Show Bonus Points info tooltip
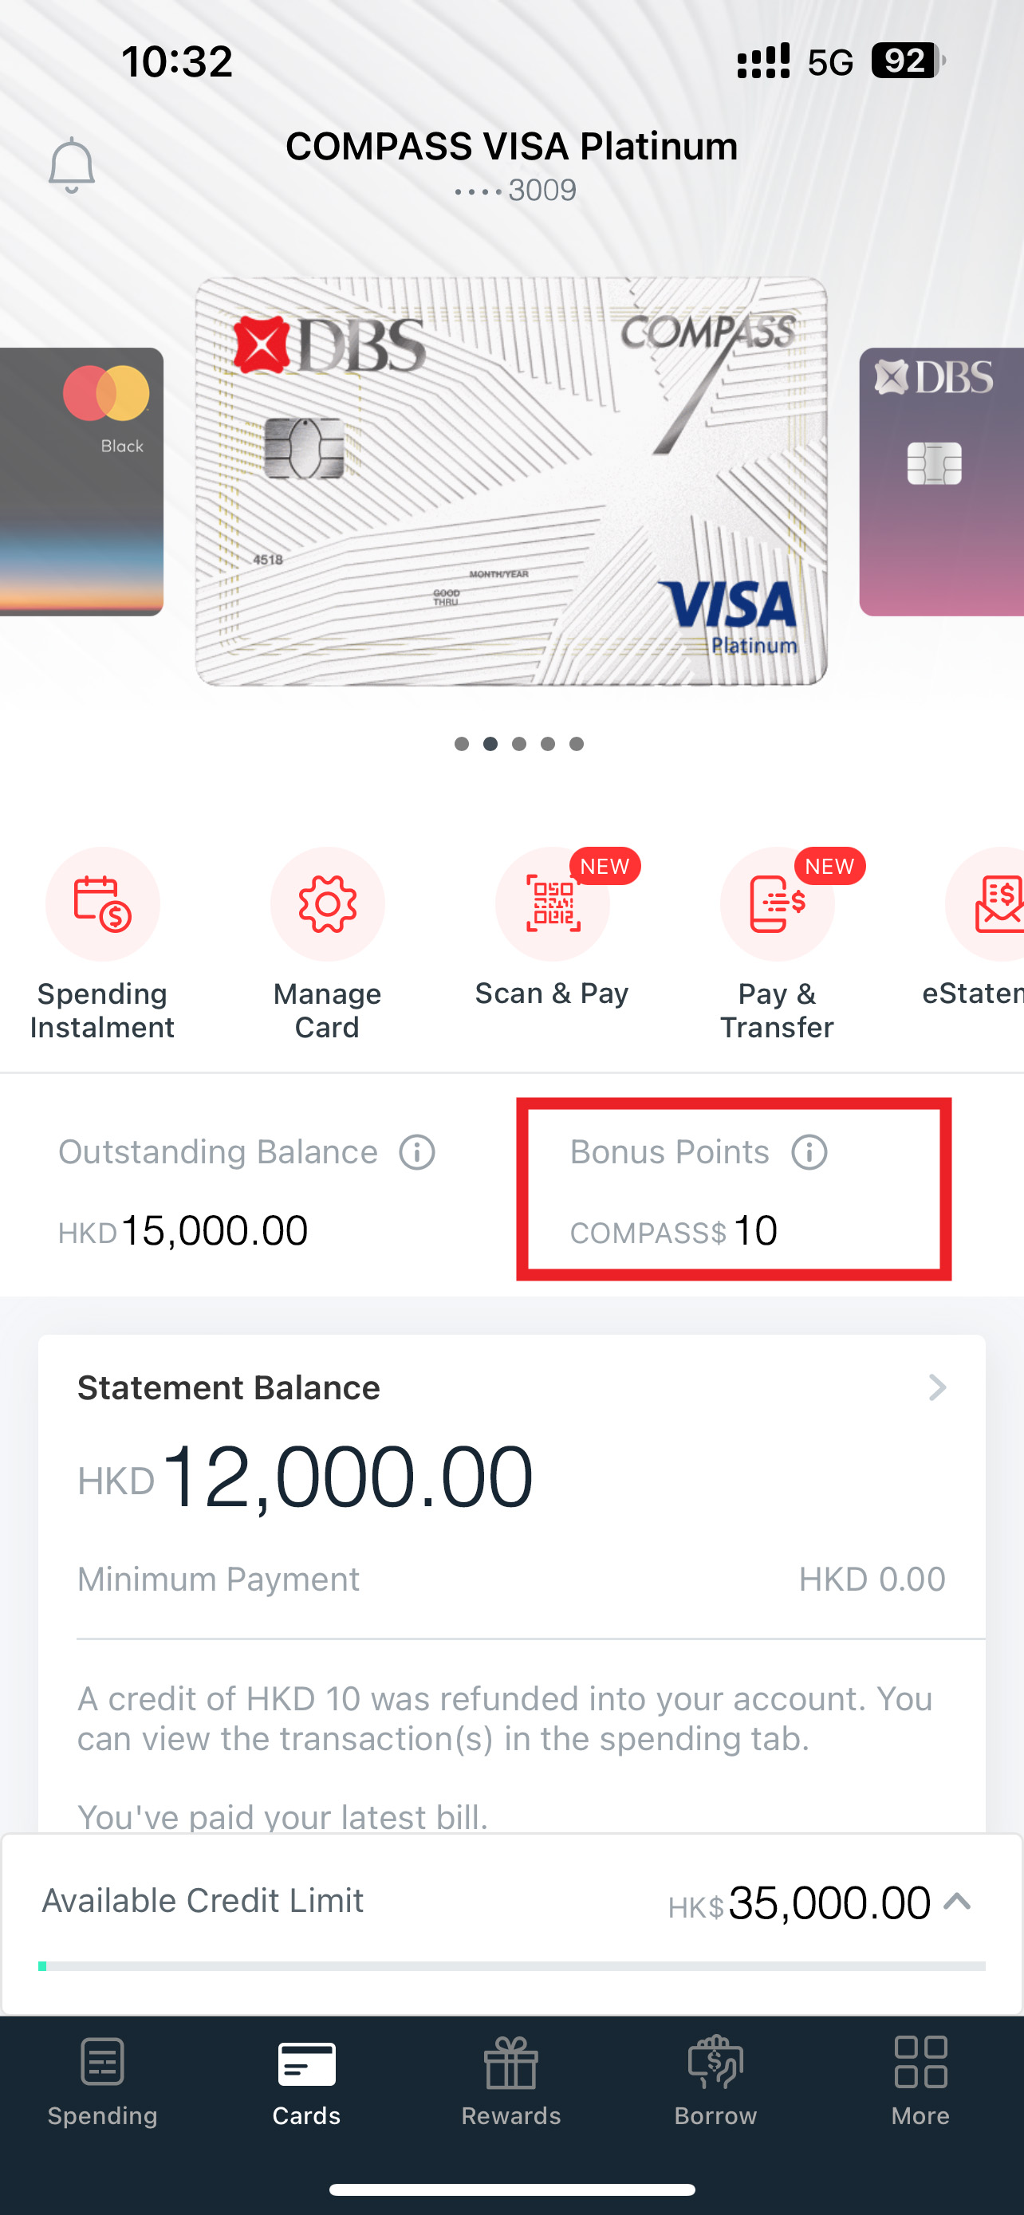Screen dimensions: 1024x2215 click(x=809, y=1152)
